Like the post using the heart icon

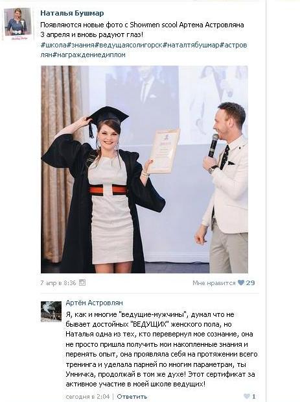[x=240, y=283]
